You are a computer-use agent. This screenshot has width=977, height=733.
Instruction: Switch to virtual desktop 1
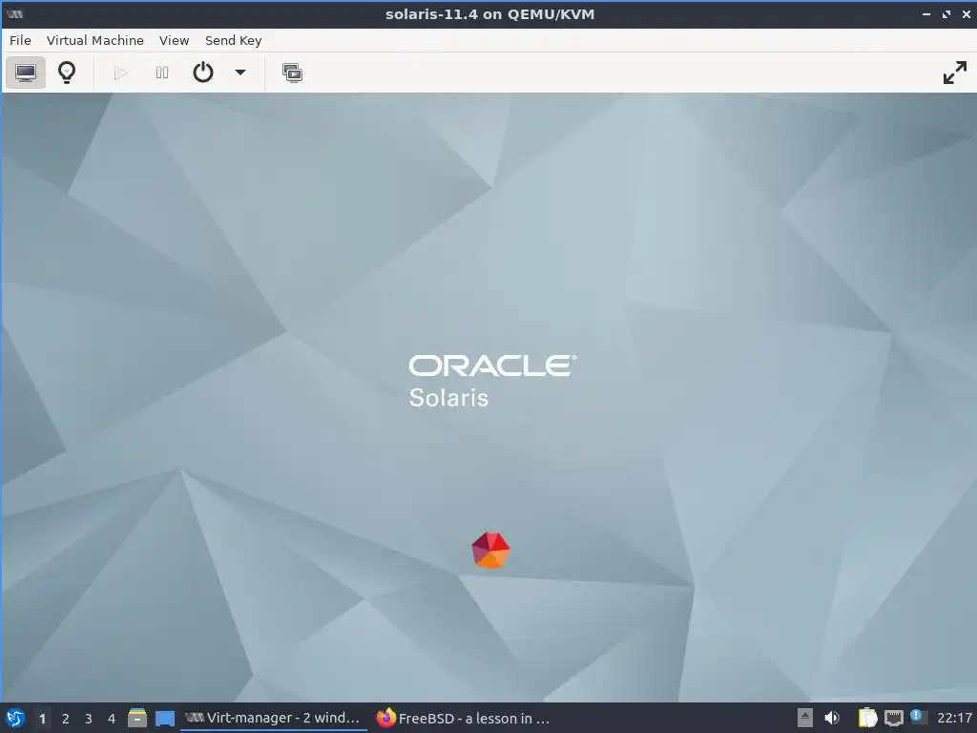click(42, 719)
